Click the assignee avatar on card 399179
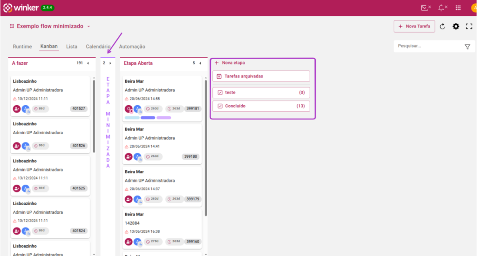The image size is (477, 256). coord(129,200)
